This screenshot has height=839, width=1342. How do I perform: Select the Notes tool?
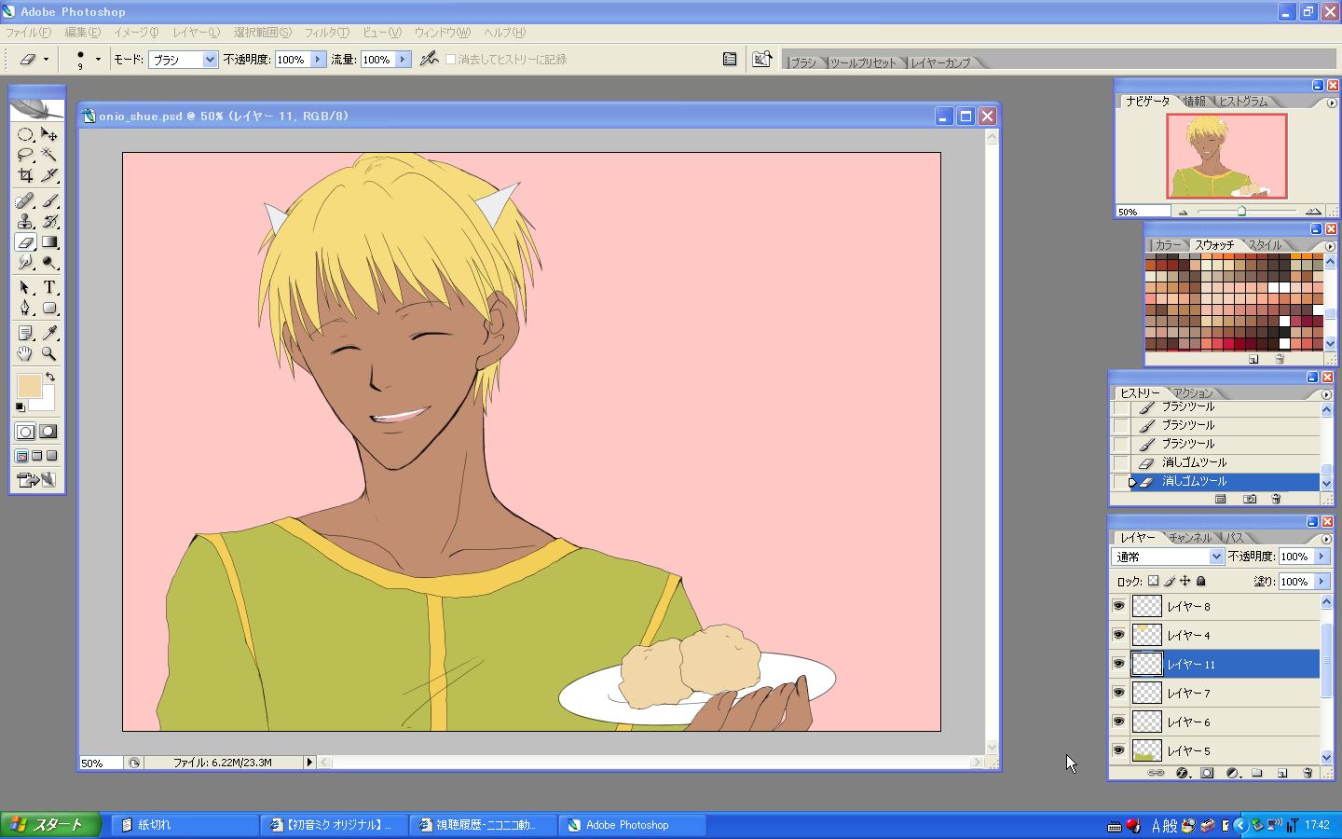pyautogui.click(x=25, y=333)
